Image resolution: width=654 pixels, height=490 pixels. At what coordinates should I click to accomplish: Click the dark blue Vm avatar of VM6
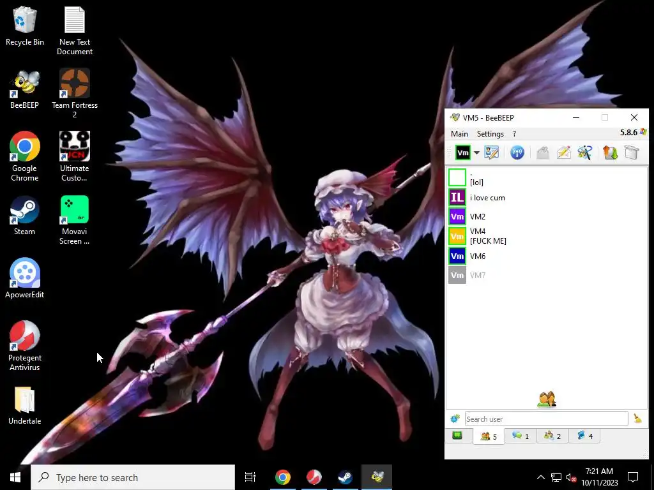point(457,256)
